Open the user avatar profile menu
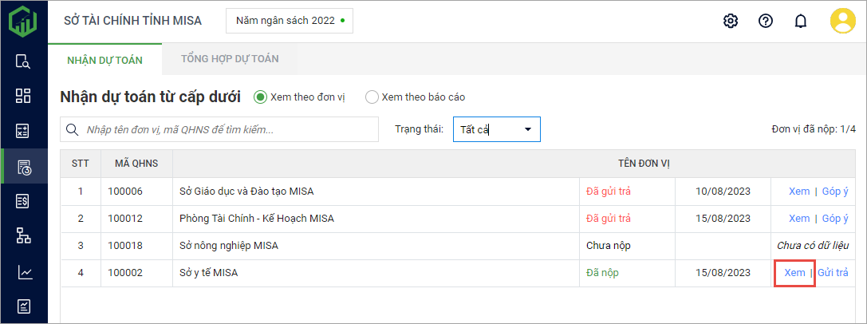This screenshot has width=867, height=324. [842, 21]
